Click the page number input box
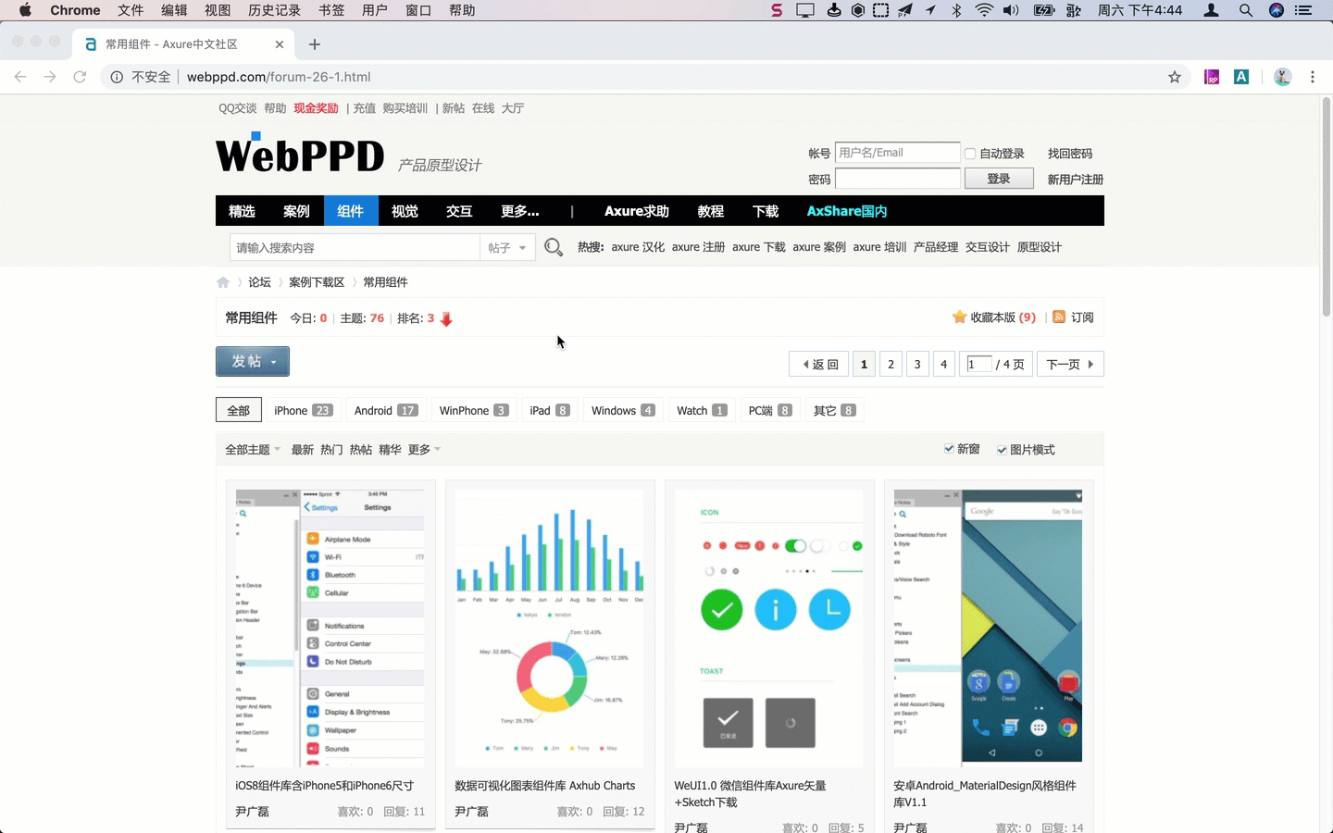This screenshot has height=833, width=1333. click(x=979, y=364)
